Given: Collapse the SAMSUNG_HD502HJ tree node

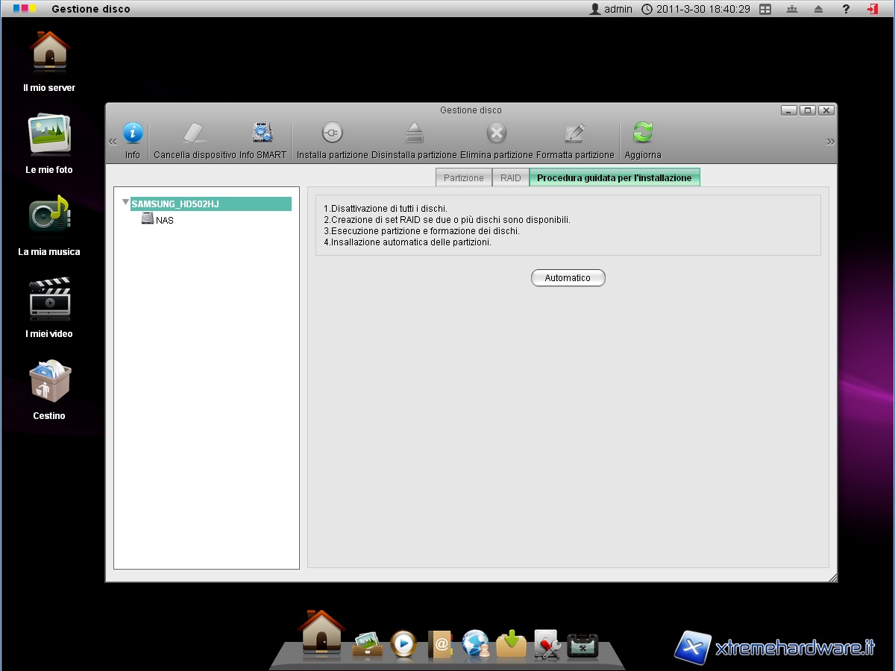Looking at the screenshot, I should coord(125,203).
